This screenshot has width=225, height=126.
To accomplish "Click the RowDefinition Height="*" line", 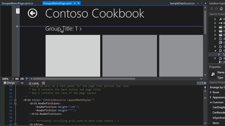I will point(56,110).
